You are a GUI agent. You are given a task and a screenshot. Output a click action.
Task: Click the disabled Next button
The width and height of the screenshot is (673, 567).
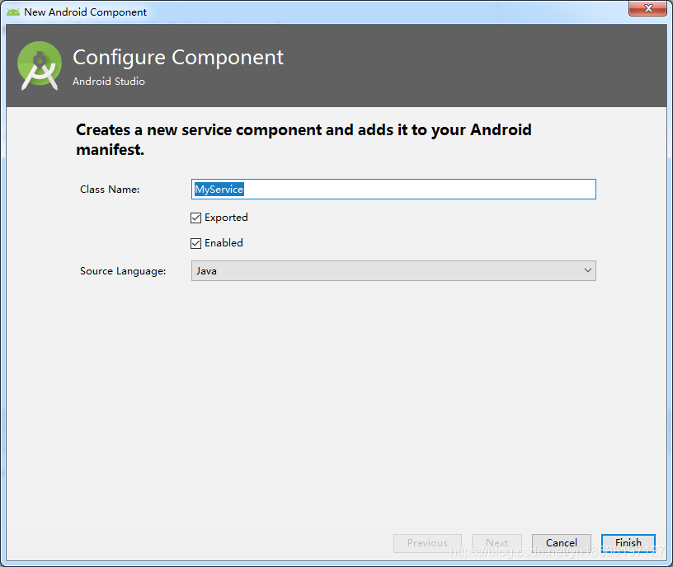pyautogui.click(x=497, y=543)
